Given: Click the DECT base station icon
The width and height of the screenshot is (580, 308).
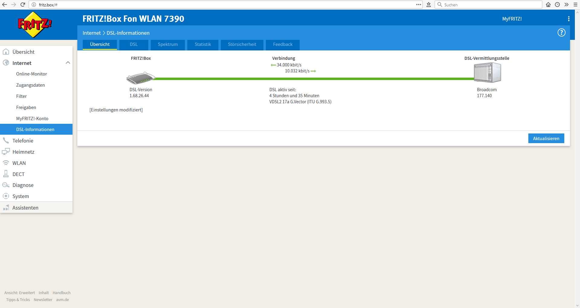Looking at the screenshot, I should 6,174.
